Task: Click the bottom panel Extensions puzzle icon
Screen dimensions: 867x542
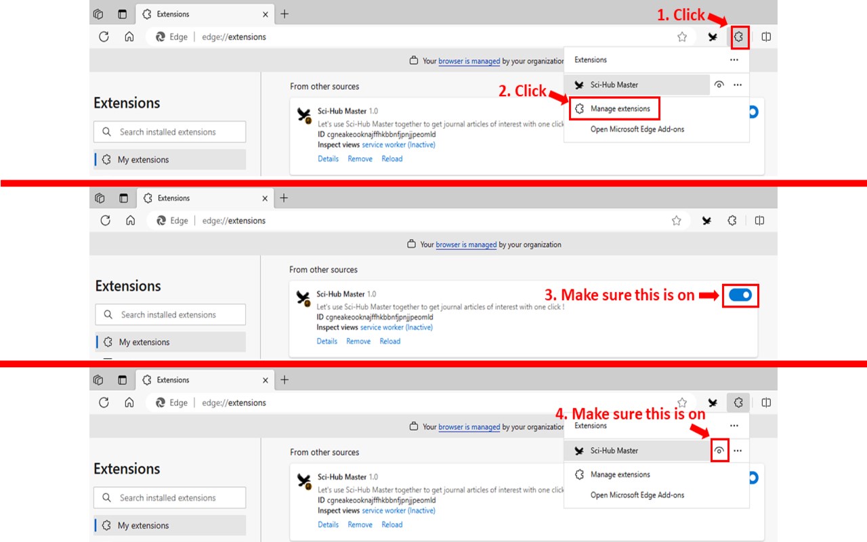Action: [738, 402]
